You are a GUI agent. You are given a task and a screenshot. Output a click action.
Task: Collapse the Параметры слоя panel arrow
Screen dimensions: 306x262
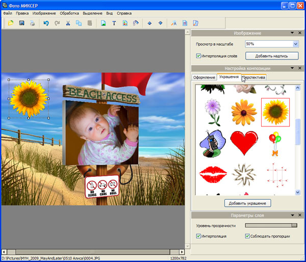point(292,216)
